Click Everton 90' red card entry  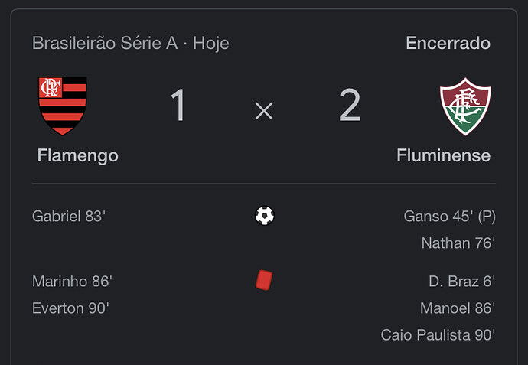coord(70,308)
